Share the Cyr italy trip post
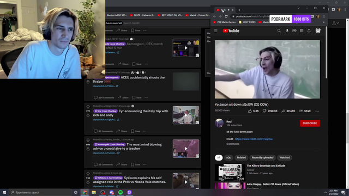 point(122,131)
